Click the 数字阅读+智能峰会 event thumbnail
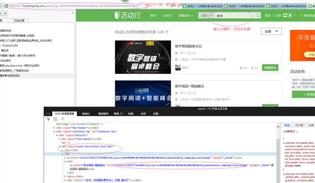The image size is (315, 183). click(x=143, y=93)
